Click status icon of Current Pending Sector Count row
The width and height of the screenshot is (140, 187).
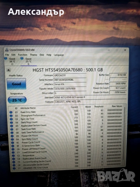point(14,162)
